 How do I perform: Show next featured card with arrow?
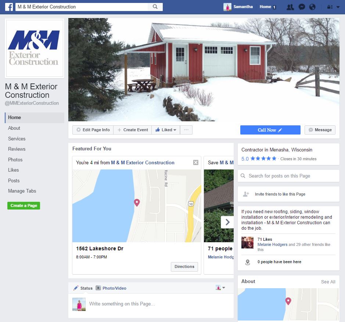tap(227, 222)
